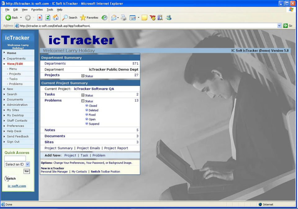
Task: Select Home in sidebar
Action: pyautogui.click(x=11, y=53)
